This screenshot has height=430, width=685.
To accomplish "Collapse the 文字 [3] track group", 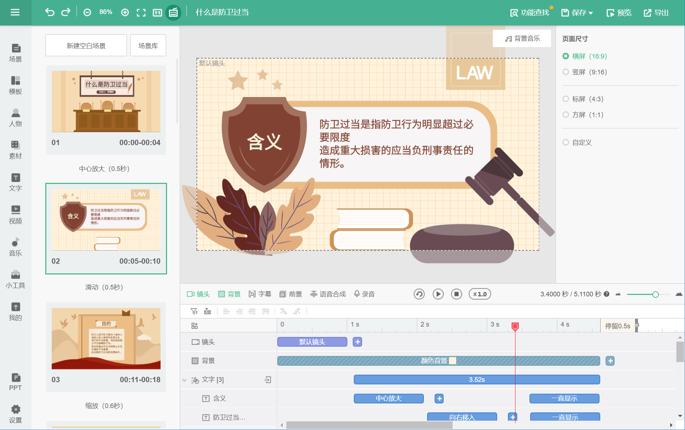I will pyautogui.click(x=184, y=380).
